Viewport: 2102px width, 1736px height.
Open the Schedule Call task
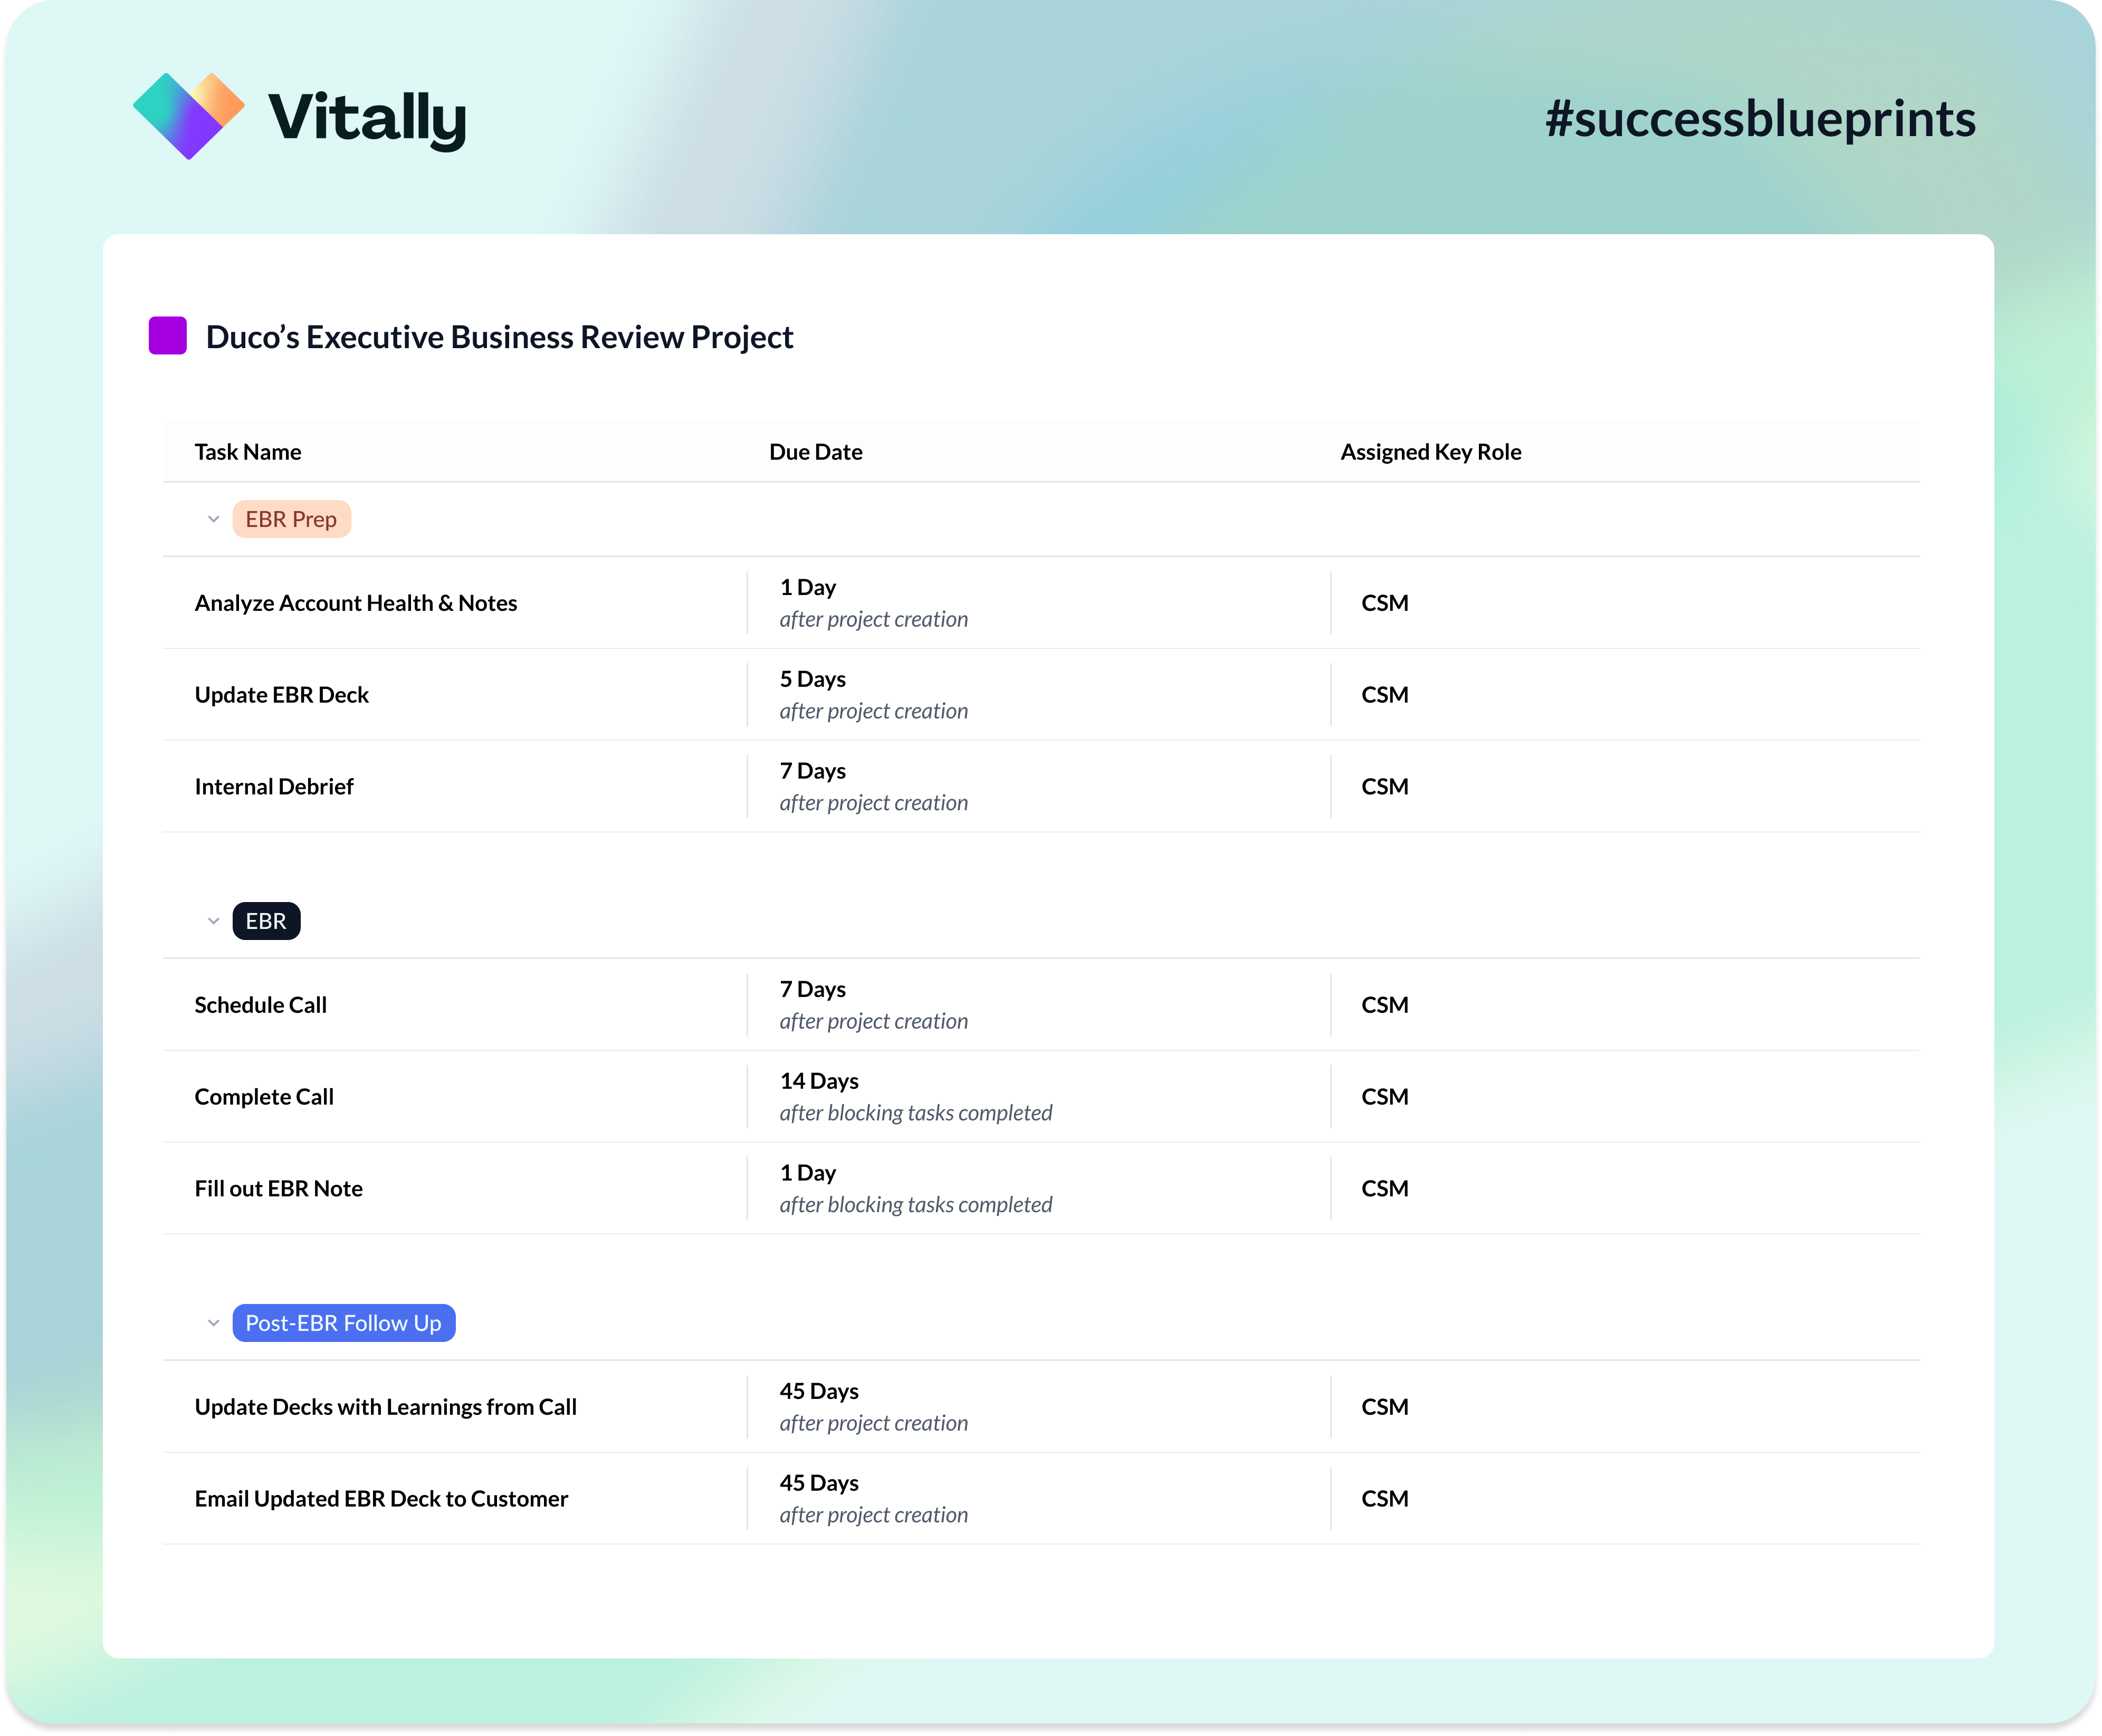[261, 1005]
